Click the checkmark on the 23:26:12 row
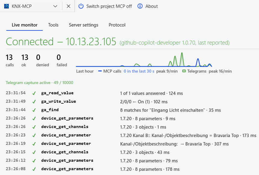The image size is (259, 175). [x=34, y=161]
